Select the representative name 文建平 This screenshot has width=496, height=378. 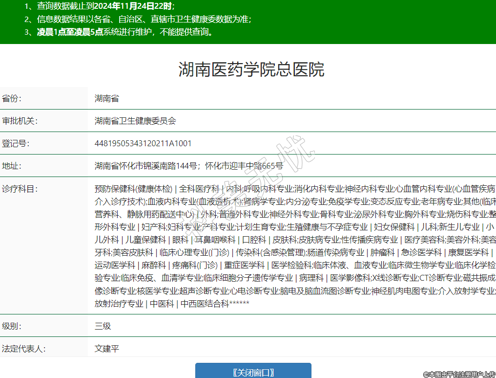(x=106, y=349)
